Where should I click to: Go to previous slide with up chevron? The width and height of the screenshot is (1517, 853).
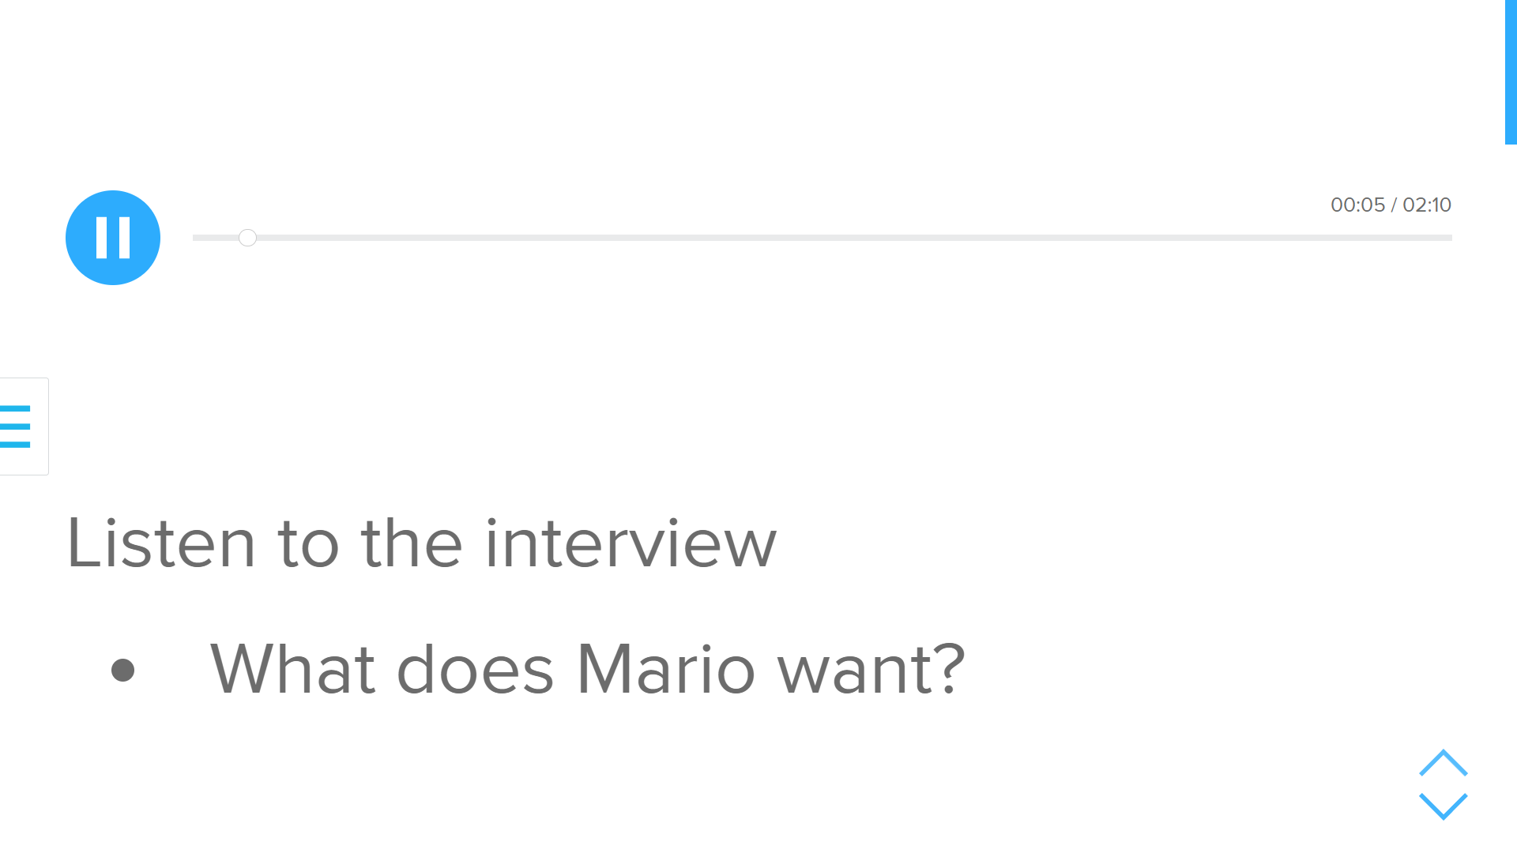tap(1443, 763)
